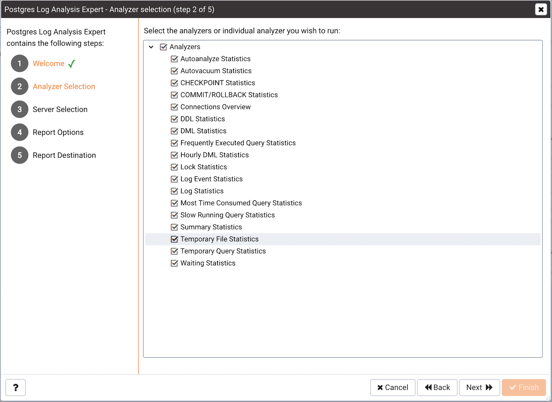Go Back to previous wizard step
Screen dimensions: 552x402
click(437, 387)
